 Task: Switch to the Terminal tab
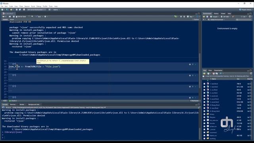[13, 104]
